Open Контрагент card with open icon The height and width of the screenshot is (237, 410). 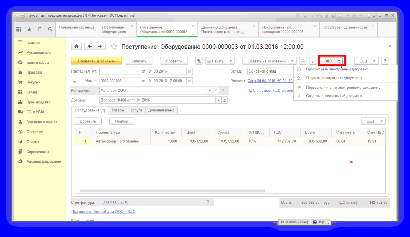point(216,91)
